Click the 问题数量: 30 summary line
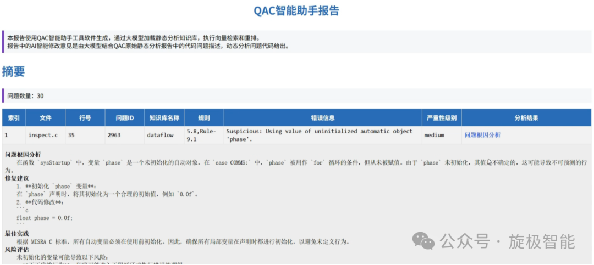This screenshot has height=265, width=594. (x=25, y=95)
